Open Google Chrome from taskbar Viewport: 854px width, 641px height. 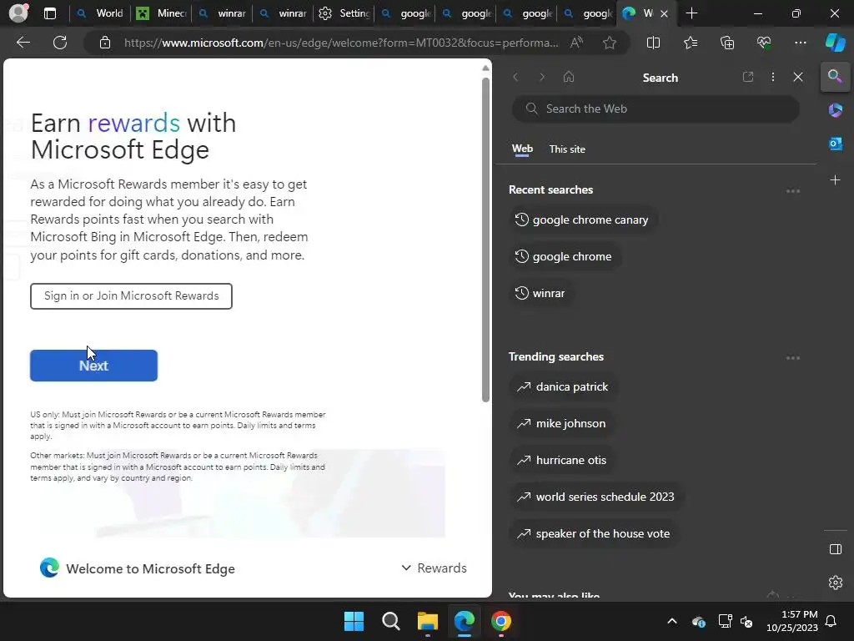pyautogui.click(x=500, y=621)
